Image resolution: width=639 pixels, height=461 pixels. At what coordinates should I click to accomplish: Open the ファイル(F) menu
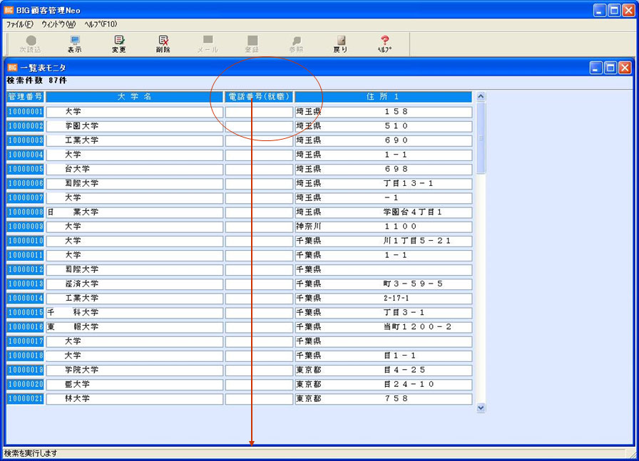(19, 24)
